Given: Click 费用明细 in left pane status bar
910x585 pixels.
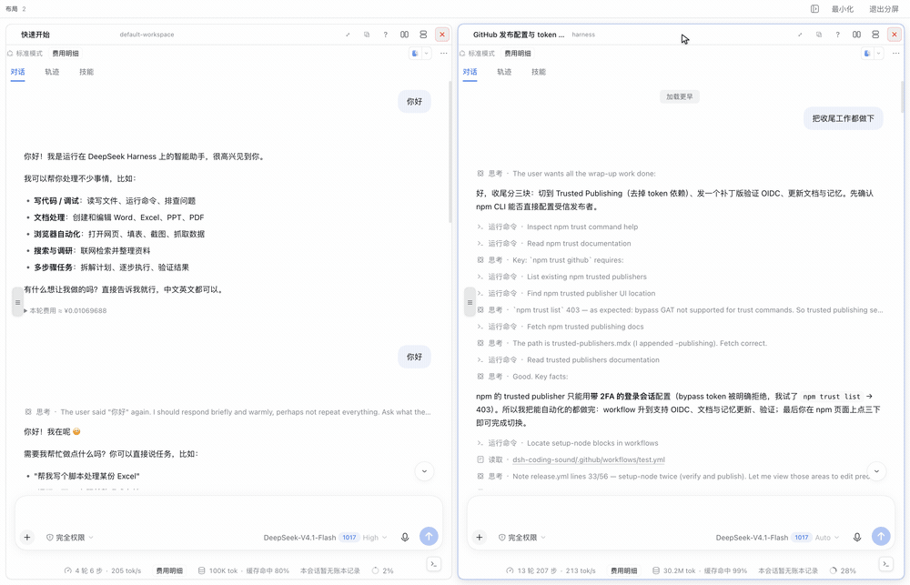Looking at the screenshot, I should (x=169, y=570).
